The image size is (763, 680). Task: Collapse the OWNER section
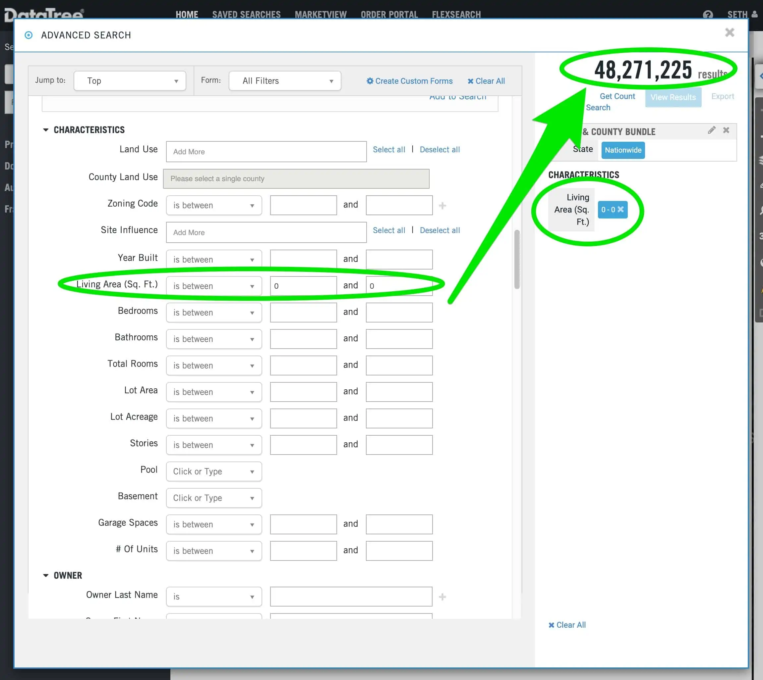(46, 575)
